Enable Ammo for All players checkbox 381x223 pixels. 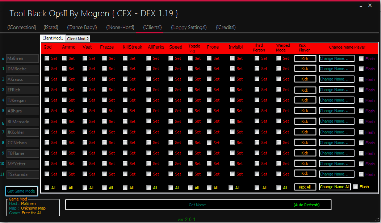(64, 187)
